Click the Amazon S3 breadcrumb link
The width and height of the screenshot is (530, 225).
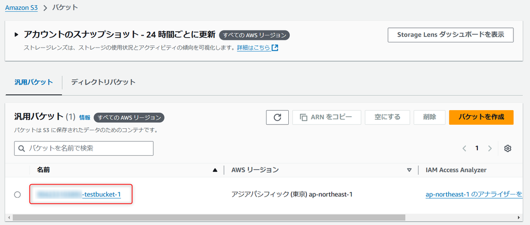21,7
